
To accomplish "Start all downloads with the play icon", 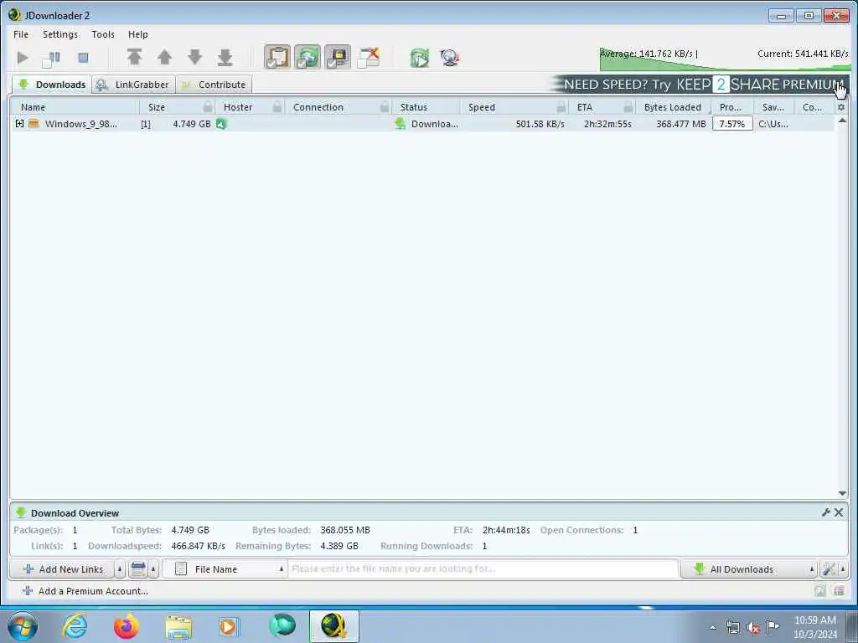I will pos(23,58).
